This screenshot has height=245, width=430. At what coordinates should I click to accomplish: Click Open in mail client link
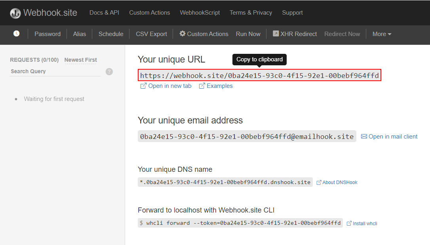tap(393, 137)
